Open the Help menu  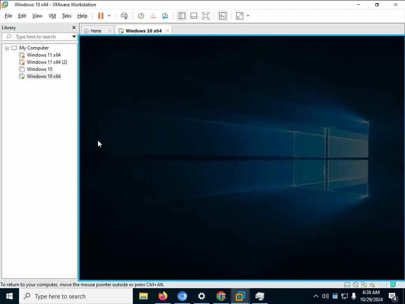tap(82, 16)
